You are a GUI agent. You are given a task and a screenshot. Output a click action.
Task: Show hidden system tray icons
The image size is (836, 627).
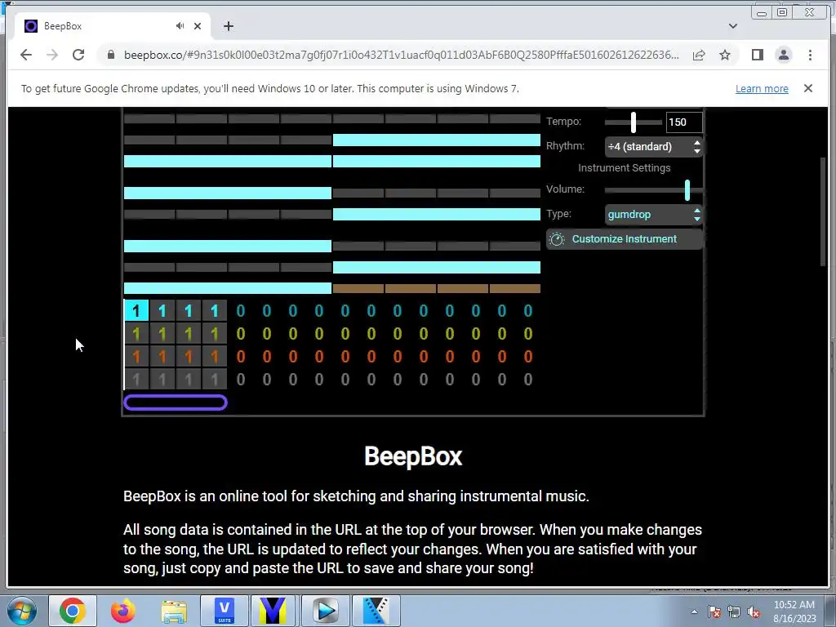click(694, 611)
